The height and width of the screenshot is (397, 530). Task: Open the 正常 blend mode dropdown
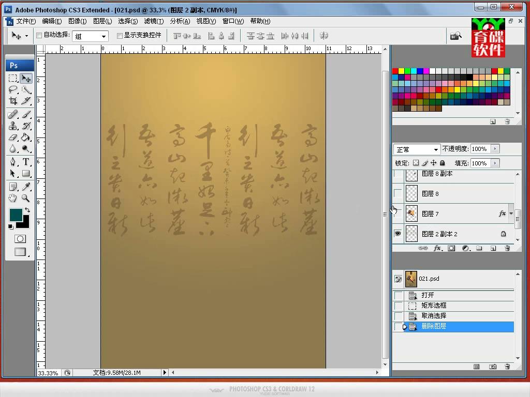point(417,149)
